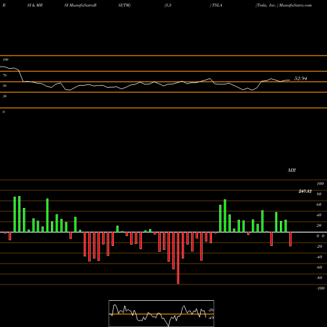Click the '50' label on RSI axis
Viewport: 327px width, 327px height.
point(5,86)
